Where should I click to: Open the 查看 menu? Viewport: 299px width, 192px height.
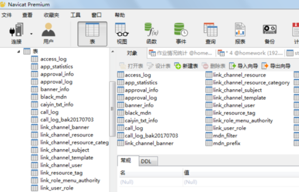(x=27, y=15)
